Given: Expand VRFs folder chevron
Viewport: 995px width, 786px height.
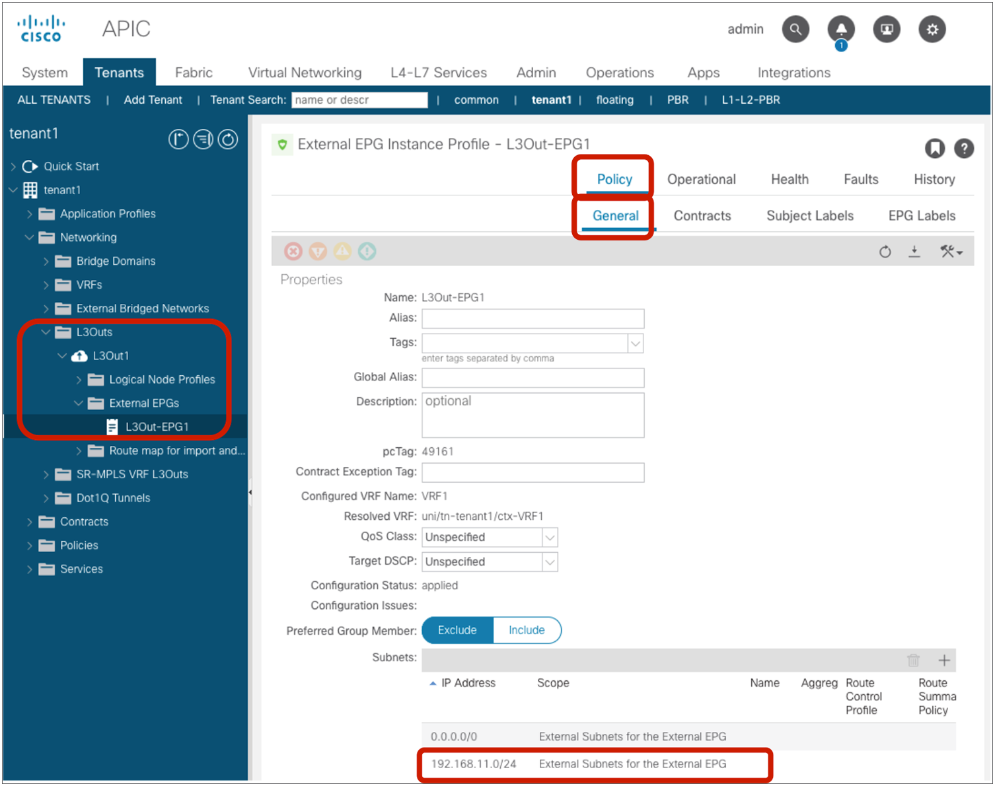Looking at the screenshot, I should click(x=46, y=285).
